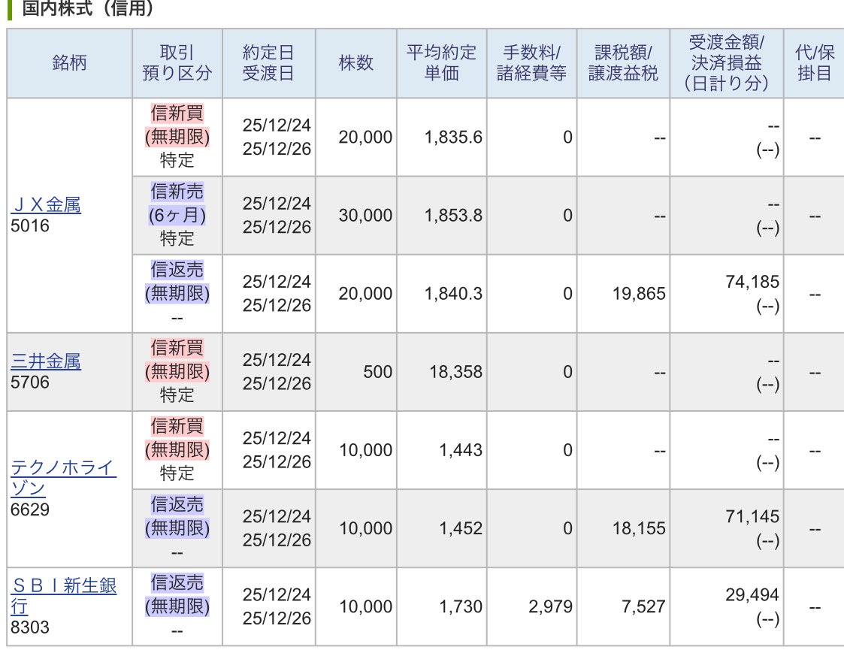This screenshot has width=844, height=653.
Task: Click the 銘柄 column header
Action: point(69,63)
